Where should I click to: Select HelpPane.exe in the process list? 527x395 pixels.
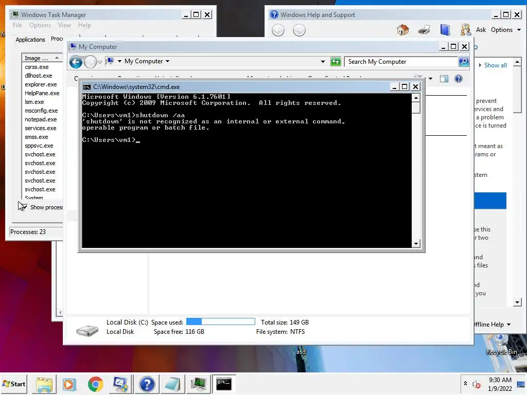[x=42, y=94]
